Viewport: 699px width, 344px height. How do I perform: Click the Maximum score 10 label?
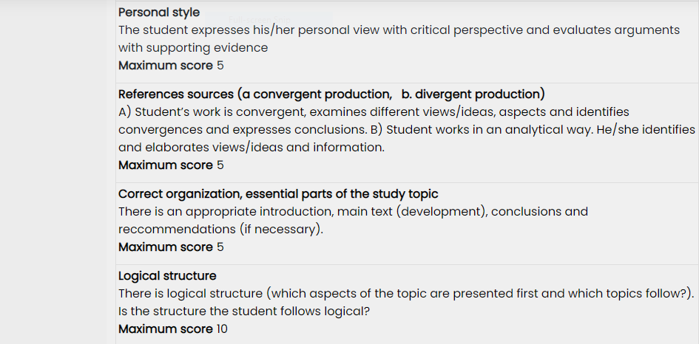click(172, 329)
